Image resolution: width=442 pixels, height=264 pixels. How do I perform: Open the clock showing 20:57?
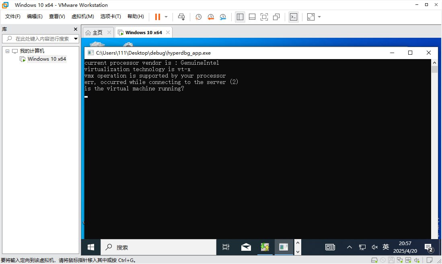click(x=405, y=247)
